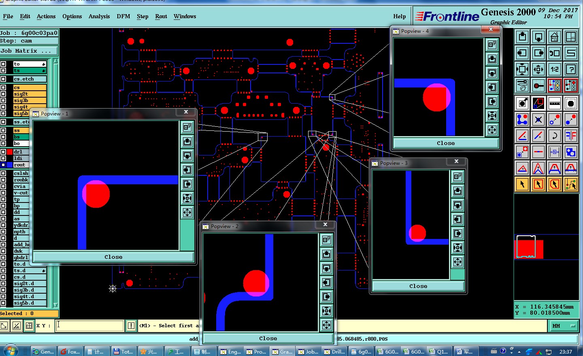Viewport: 583px width, 356px height.
Task: Open the Job Matrix ... selector
Action: (x=29, y=51)
